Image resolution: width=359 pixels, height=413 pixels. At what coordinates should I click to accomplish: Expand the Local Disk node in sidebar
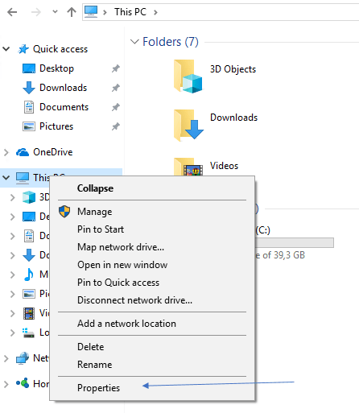(13, 332)
